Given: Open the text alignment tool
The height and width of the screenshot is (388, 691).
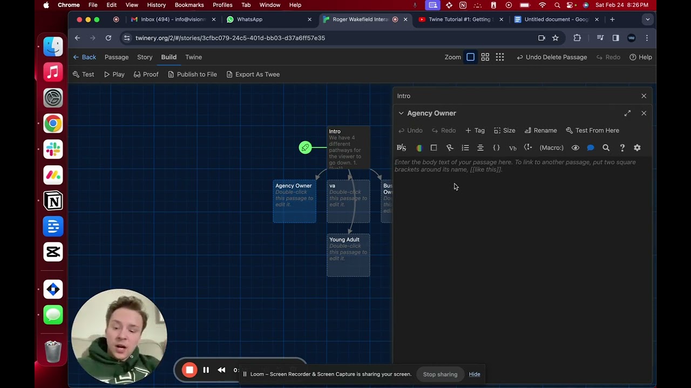Looking at the screenshot, I should (x=480, y=148).
